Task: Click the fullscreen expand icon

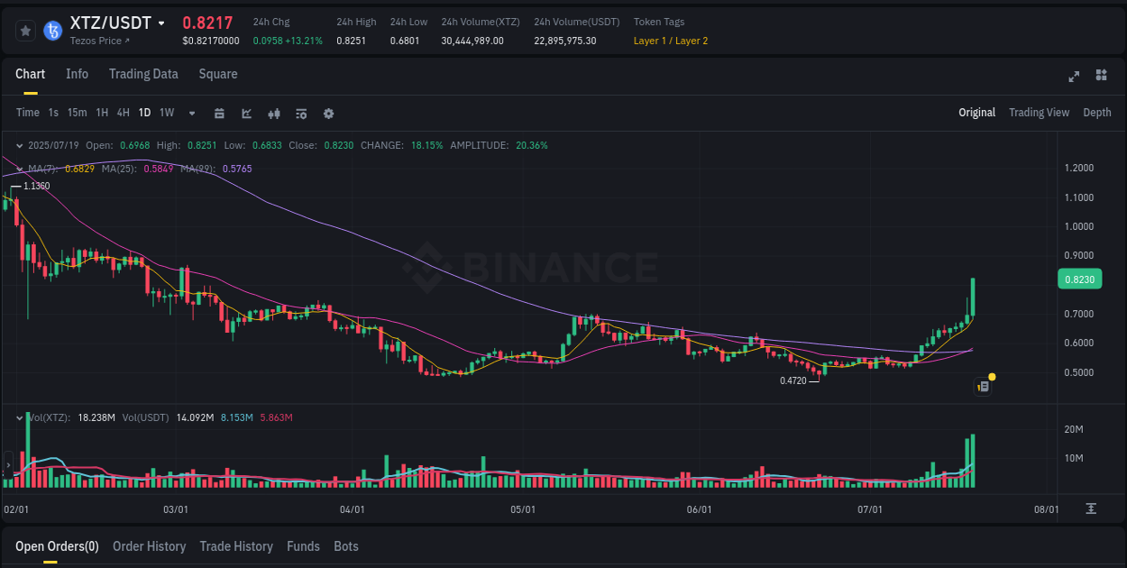Action: pyautogui.click(x=1074, y=77)
